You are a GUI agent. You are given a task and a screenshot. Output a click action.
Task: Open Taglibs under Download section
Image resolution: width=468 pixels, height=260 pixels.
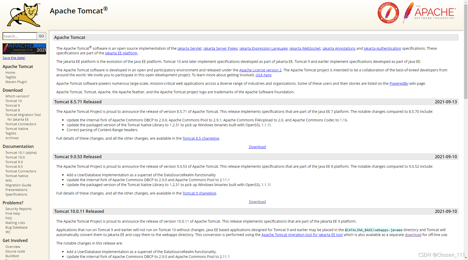click(11, 133)
